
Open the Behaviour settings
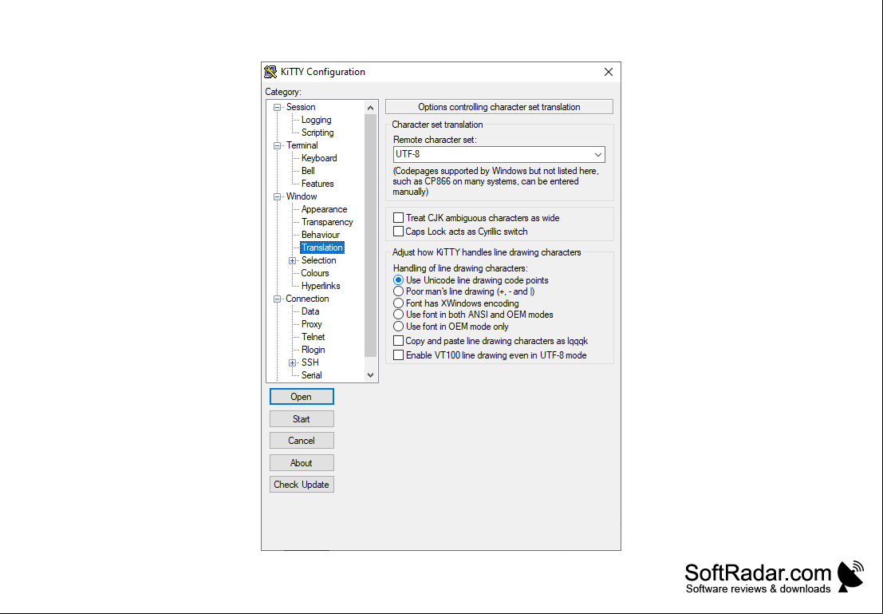(x=321, y=235)
